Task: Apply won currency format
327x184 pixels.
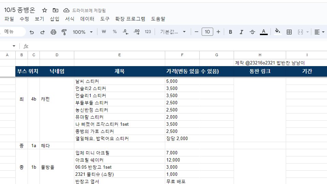Action: [x=104, y=32]
